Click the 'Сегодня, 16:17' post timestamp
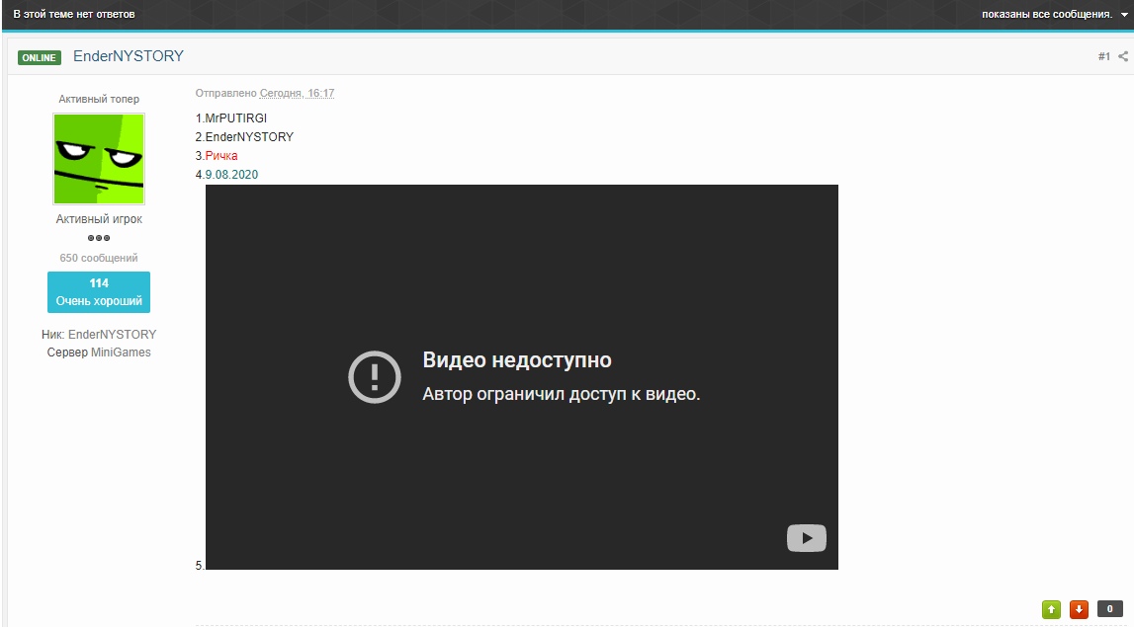The height and width of the screenshot is (627, 1134). coord(297,93)
